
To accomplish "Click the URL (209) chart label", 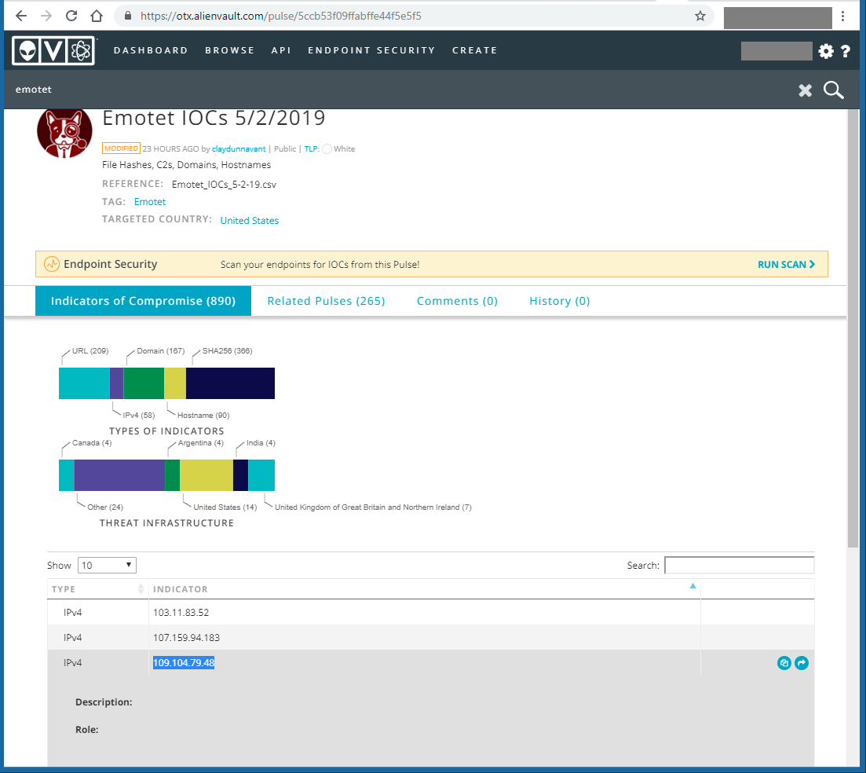I will 90,351.
